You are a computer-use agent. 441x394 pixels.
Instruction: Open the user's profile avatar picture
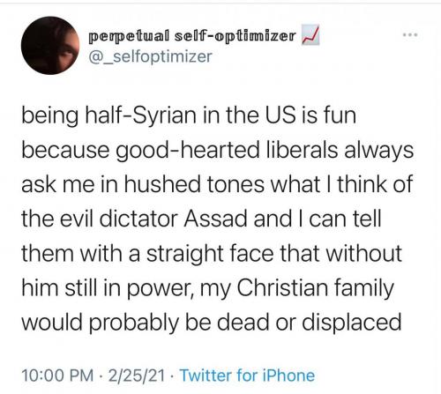coord(50,46)
